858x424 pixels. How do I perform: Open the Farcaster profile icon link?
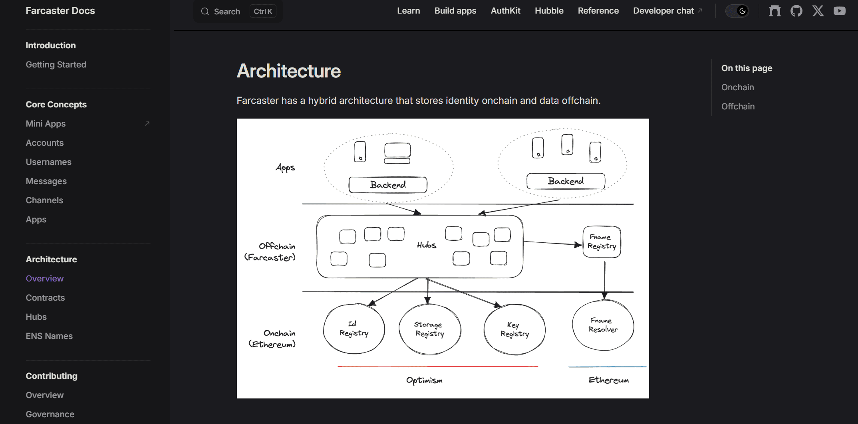[775, 11]
